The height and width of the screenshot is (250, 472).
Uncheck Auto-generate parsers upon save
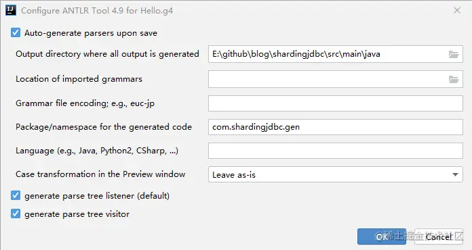tap(16, 32)
